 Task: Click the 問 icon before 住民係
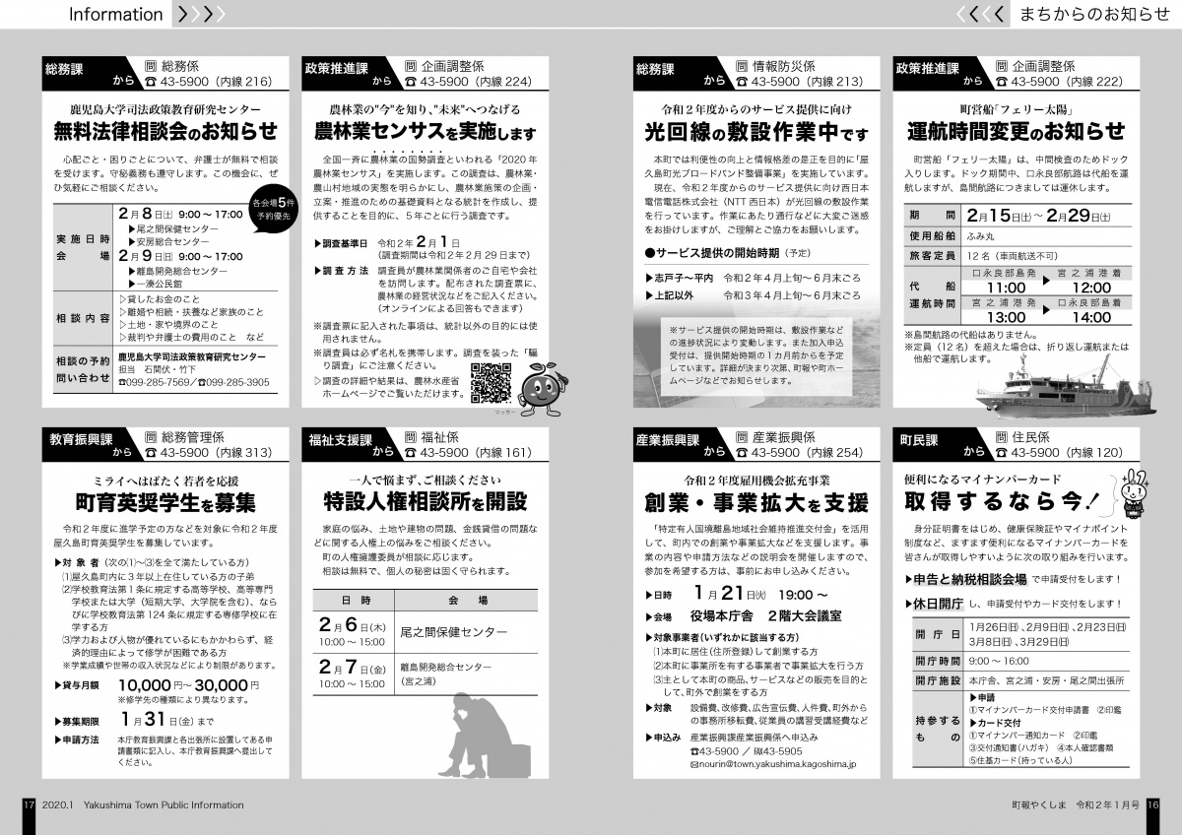(1003, 436)
